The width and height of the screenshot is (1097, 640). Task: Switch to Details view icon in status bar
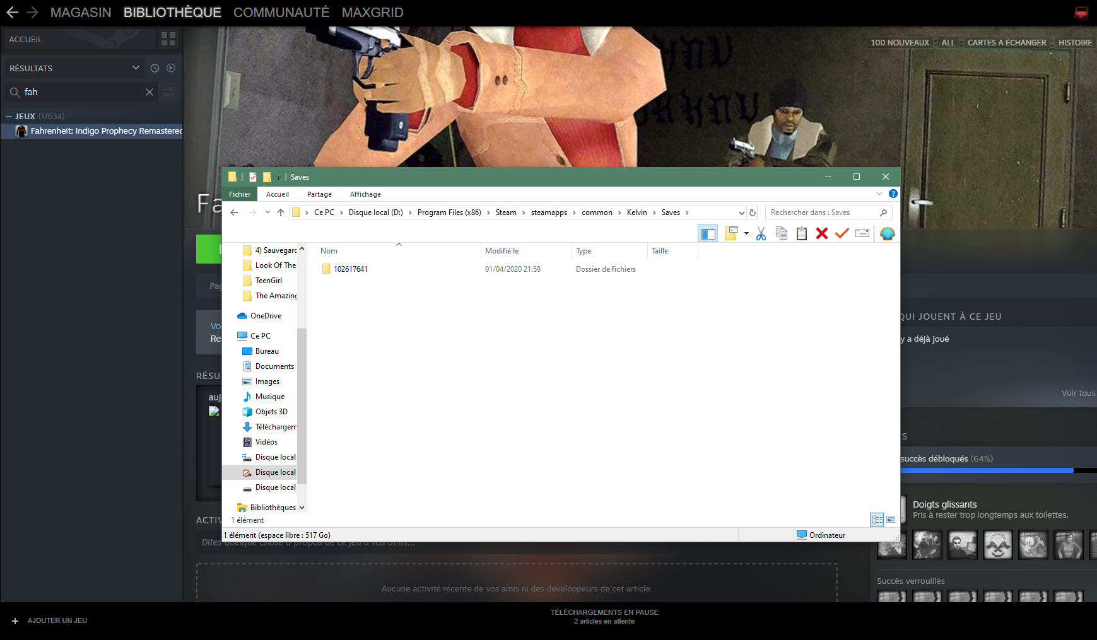(x=877, y=520)
